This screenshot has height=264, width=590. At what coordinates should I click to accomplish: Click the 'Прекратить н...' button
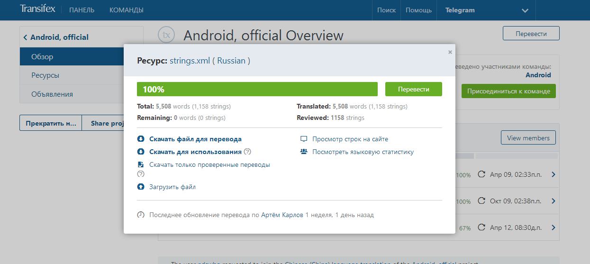(x=51, y=123)
